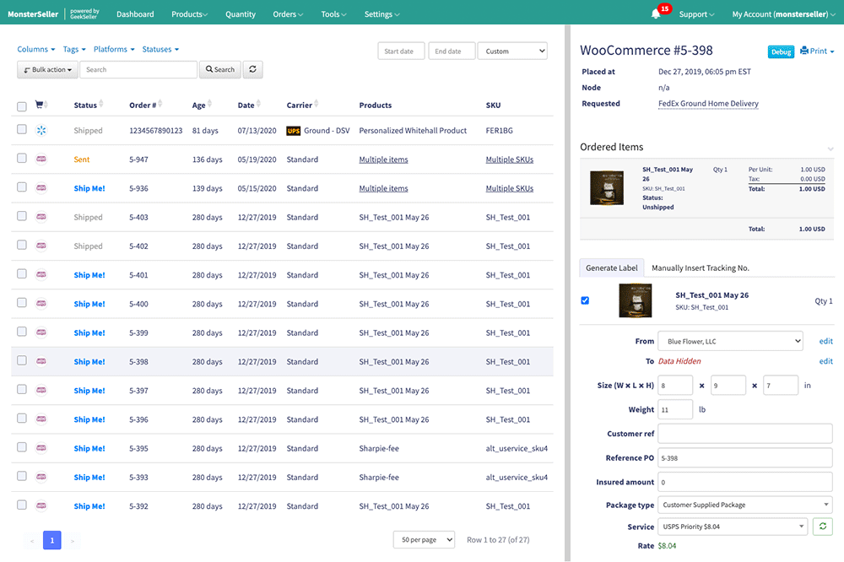Open the Platforms filter dropdown
Viewport: 844px width, 562px height.
(x=114, y=49)
